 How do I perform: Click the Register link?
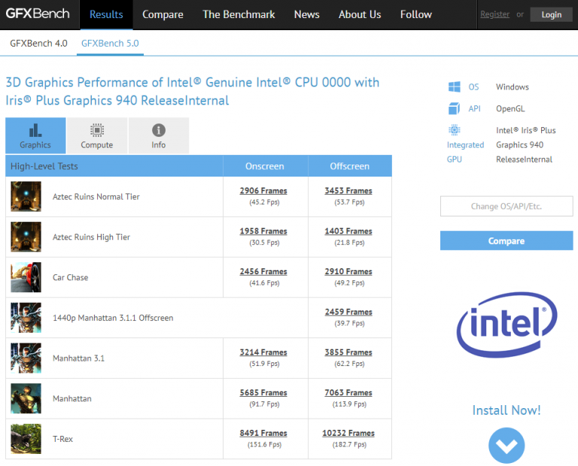(x=494, y=14)
